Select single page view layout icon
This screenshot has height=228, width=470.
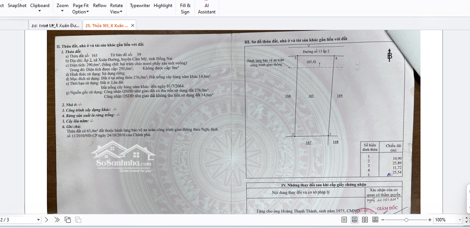coord(344,220)
